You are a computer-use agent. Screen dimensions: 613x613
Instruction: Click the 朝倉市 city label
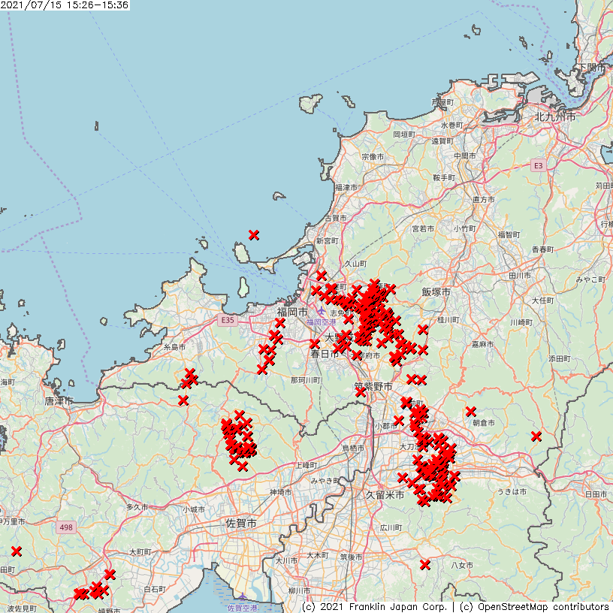coord(484,423)
